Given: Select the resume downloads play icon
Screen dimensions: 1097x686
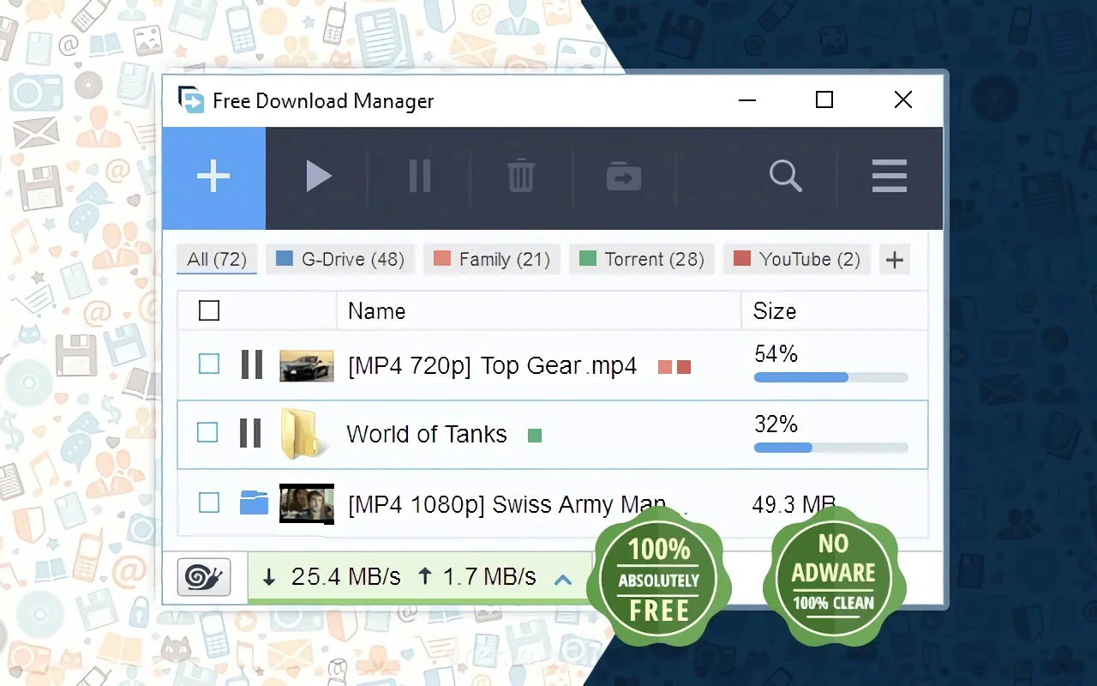Looking at the screenshot, I should pyautogui.click(x=318, y=177).
